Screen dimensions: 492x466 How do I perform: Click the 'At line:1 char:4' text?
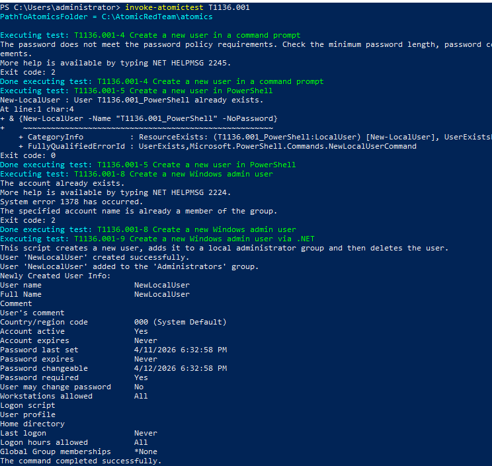(x=37, y=109)
